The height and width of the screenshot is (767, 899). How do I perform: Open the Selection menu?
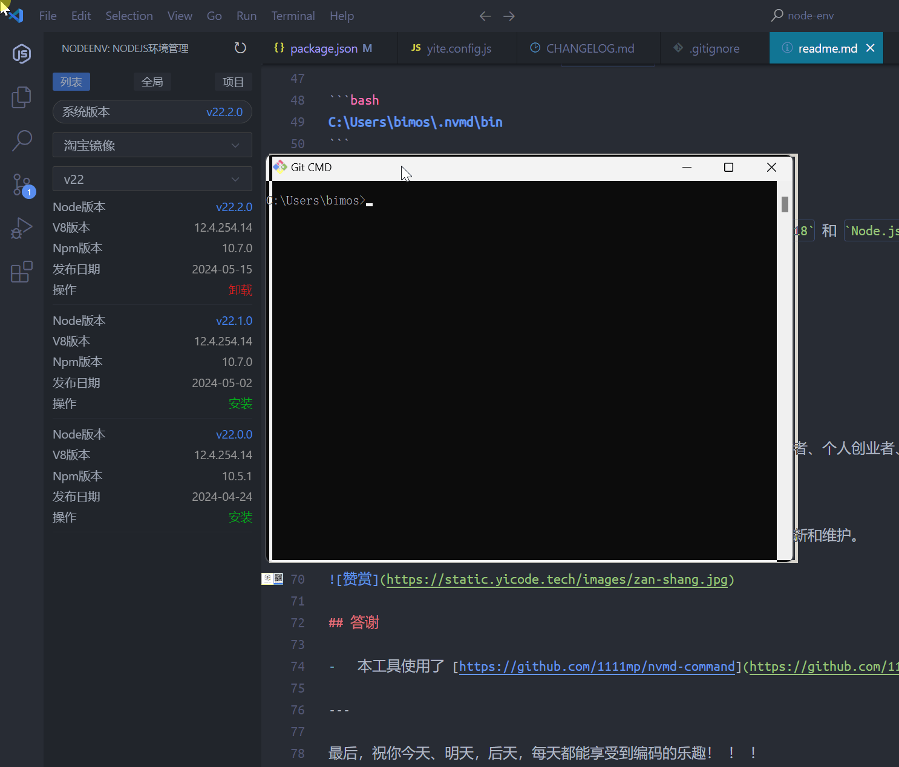pyautogui.click(x=129, y=16)
